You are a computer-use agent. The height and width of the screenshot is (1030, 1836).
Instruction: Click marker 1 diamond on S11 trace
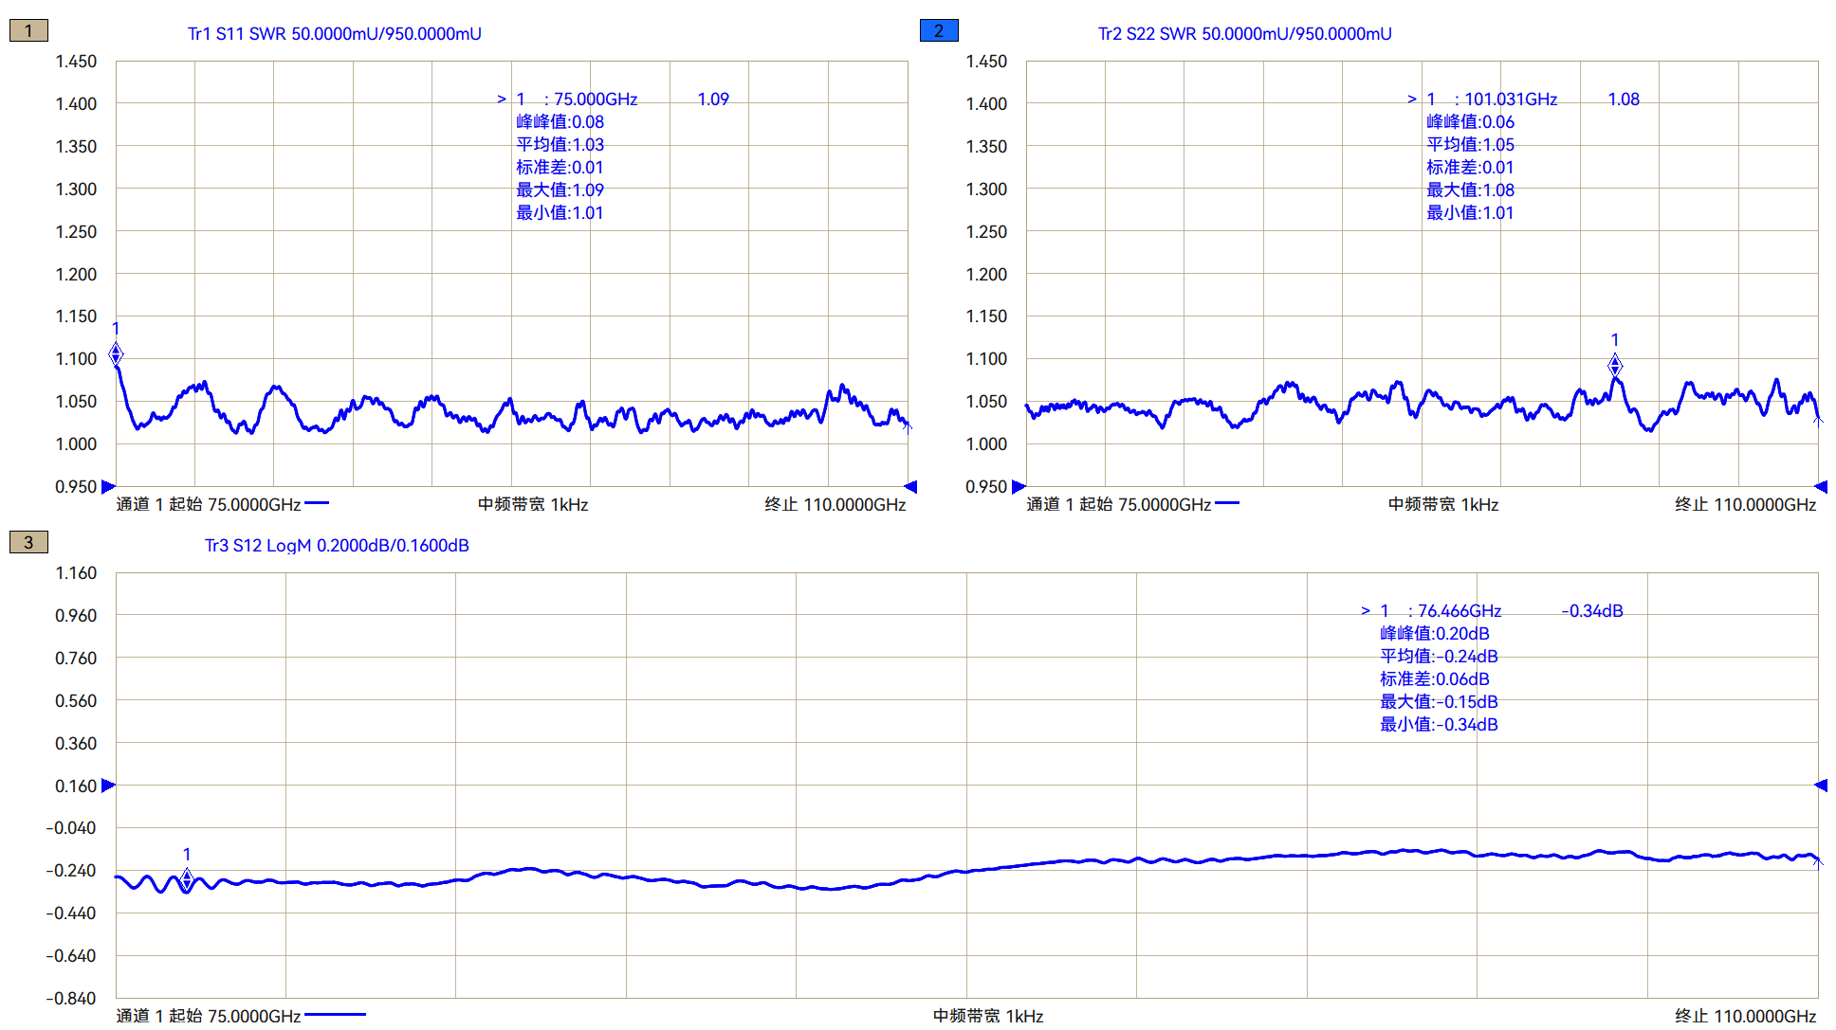(x=116, y=354)
